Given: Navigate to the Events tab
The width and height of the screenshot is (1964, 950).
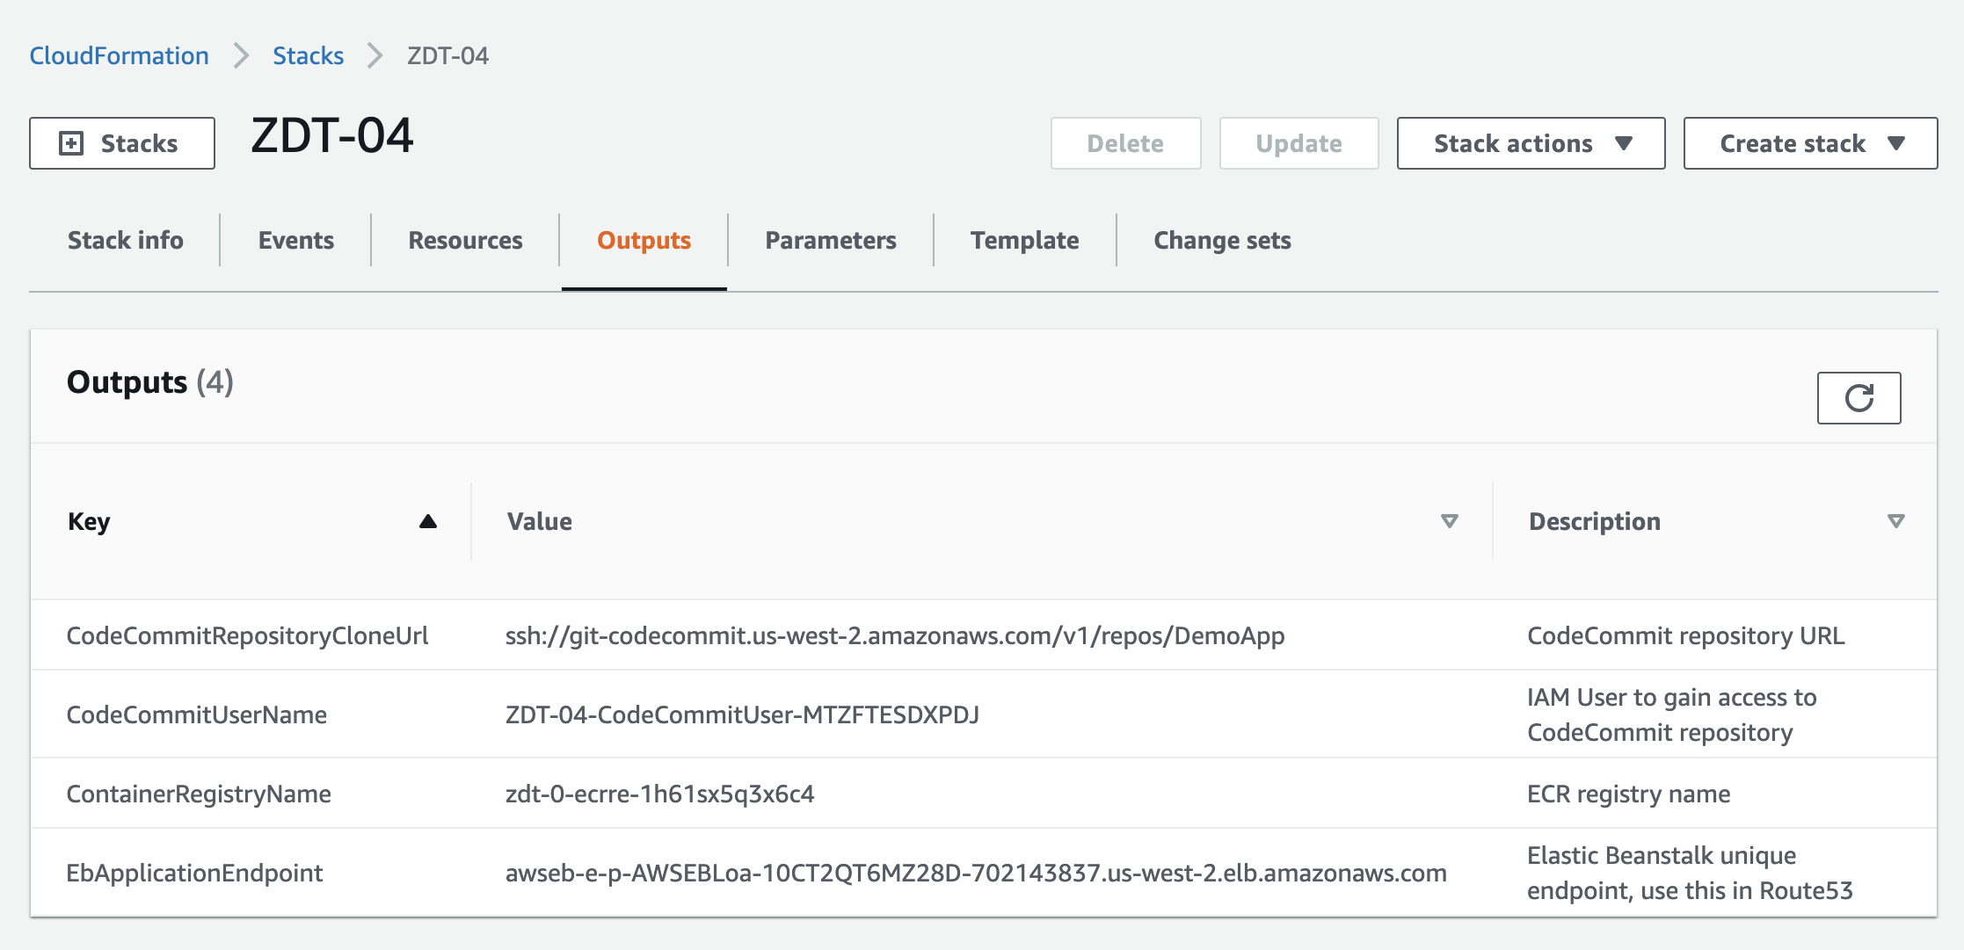Looking at the screenshot, I should [295, 239].
